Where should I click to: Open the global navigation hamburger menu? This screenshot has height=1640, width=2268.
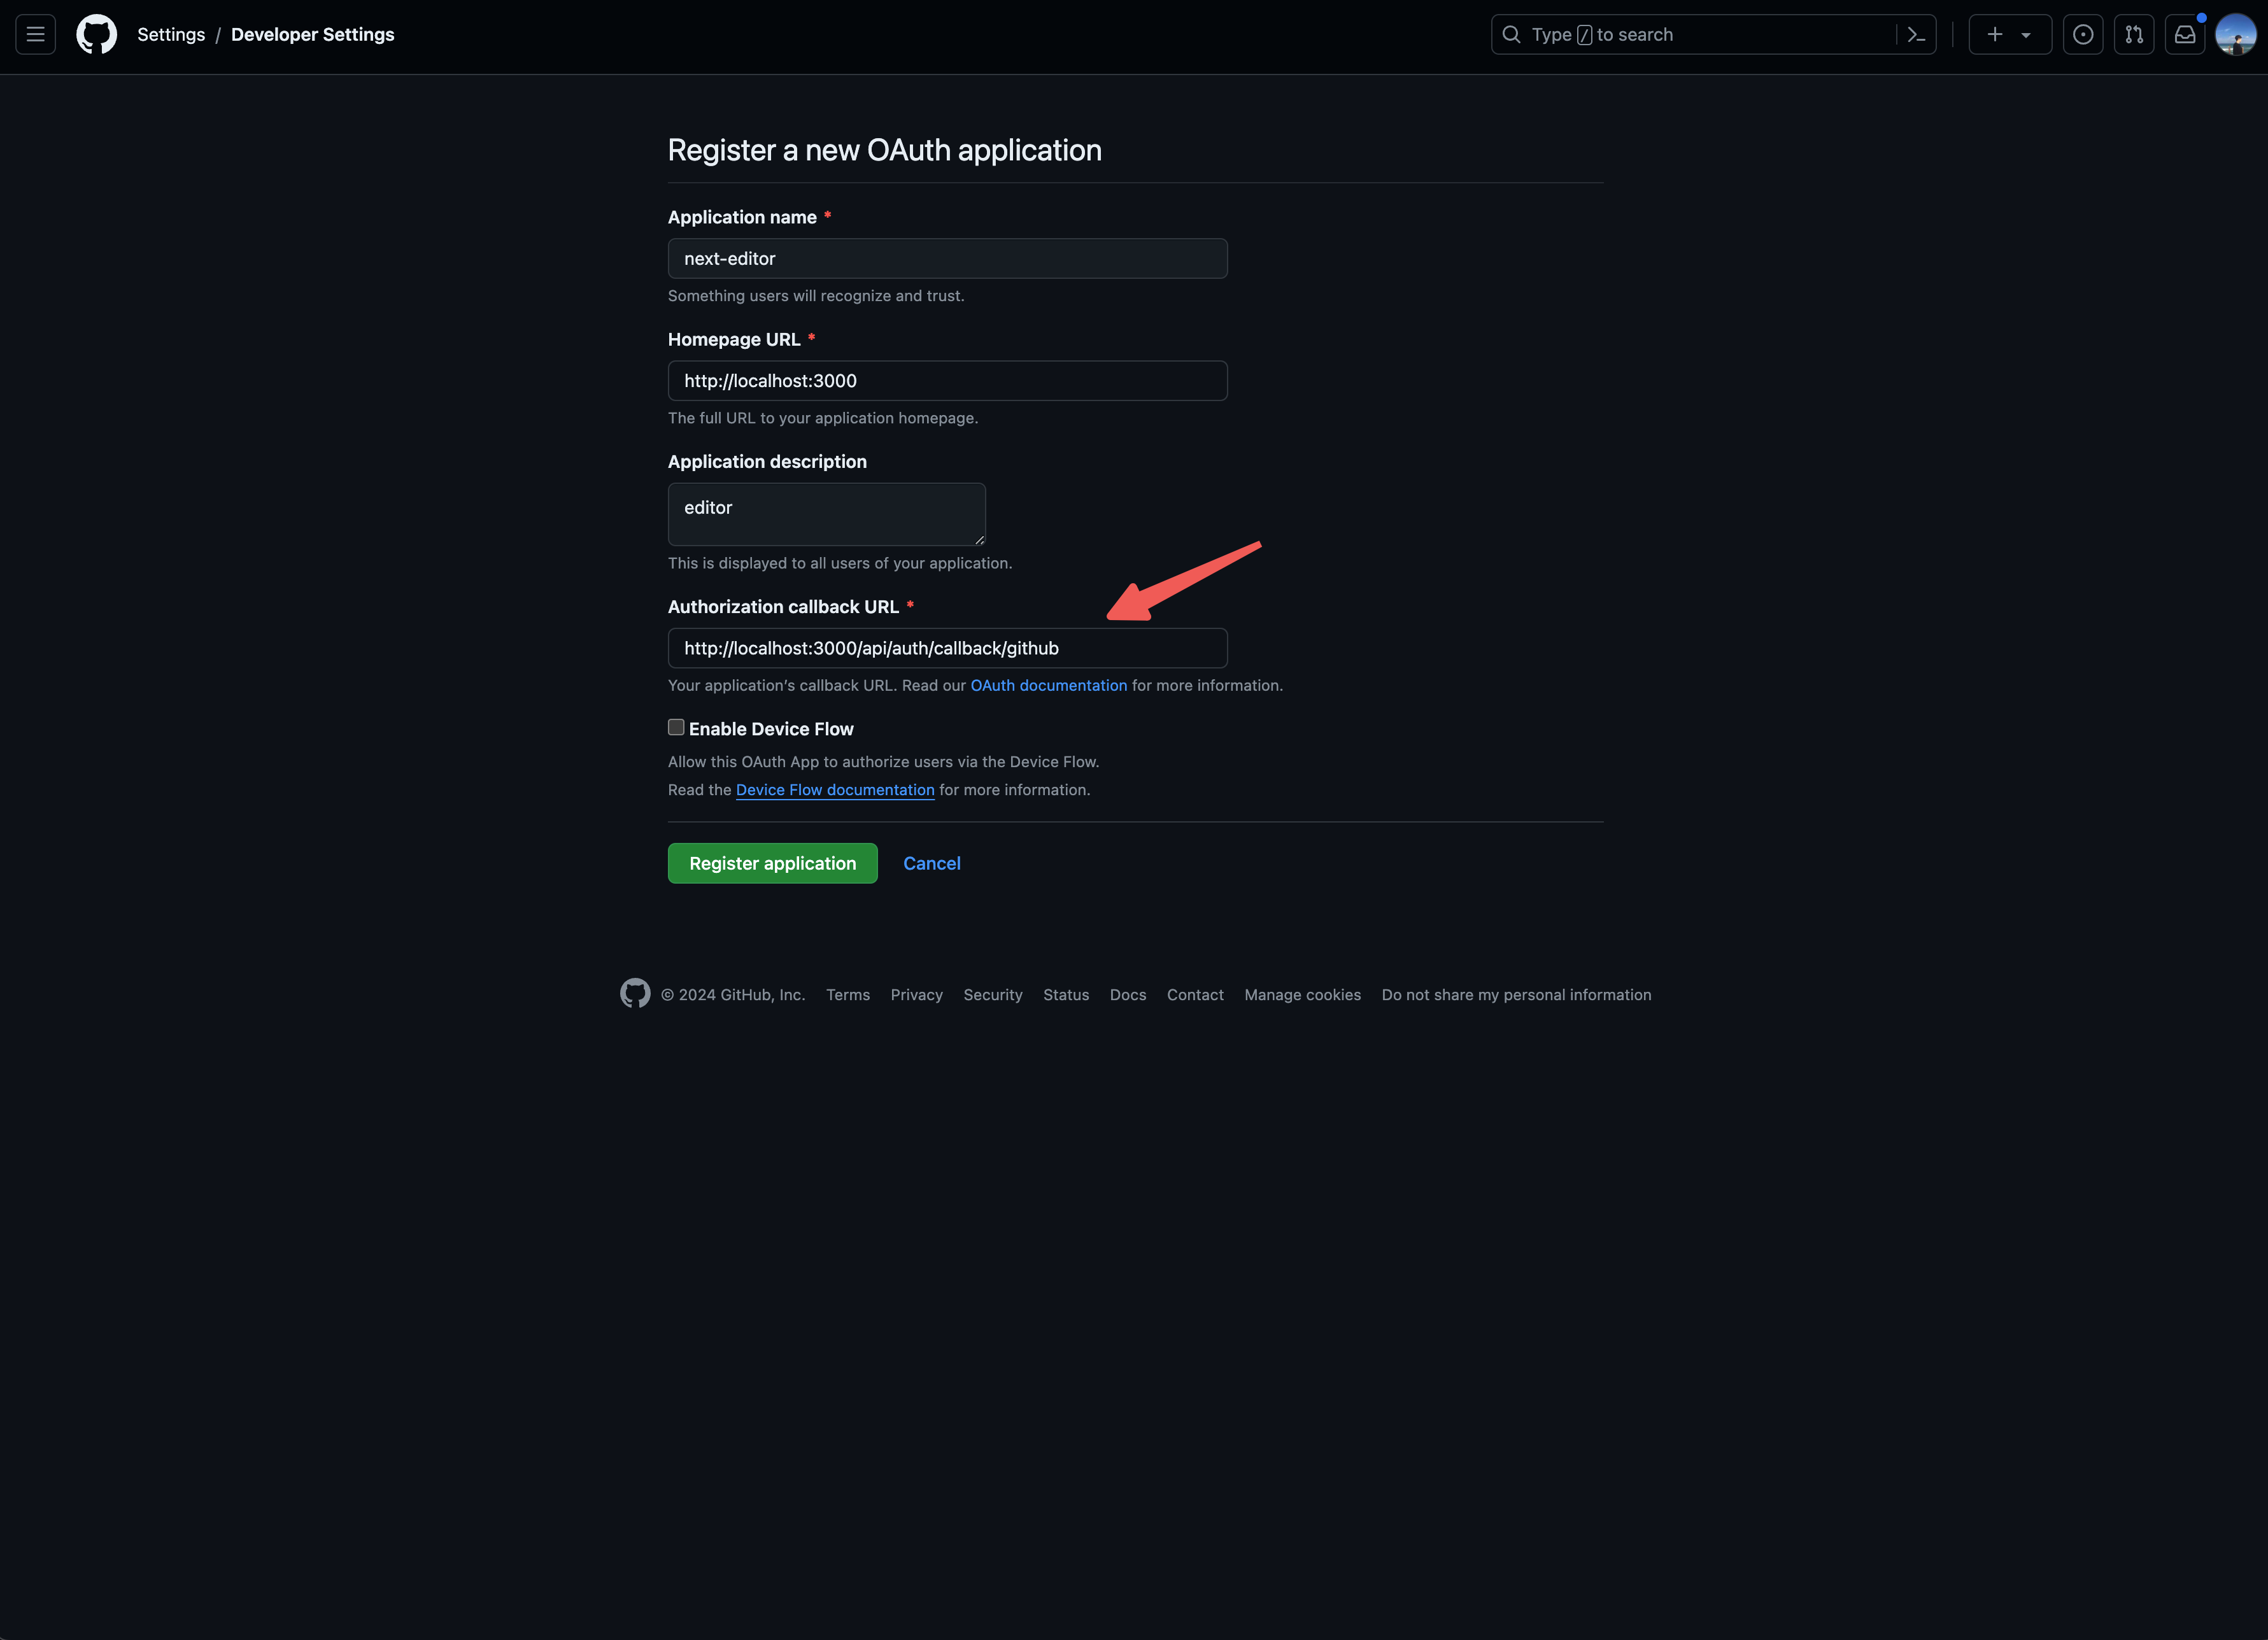coord(35,35)
